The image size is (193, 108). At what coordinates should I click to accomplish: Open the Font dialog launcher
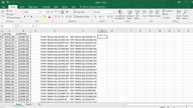click(52, 21)
